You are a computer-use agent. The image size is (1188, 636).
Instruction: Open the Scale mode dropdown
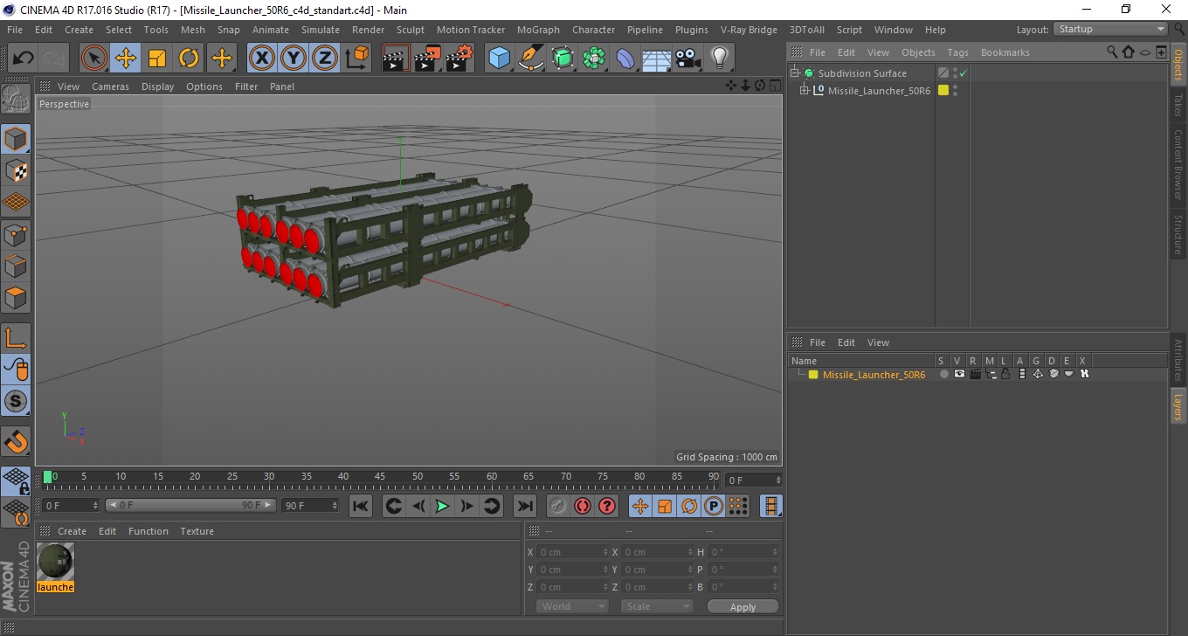(657, 606)
